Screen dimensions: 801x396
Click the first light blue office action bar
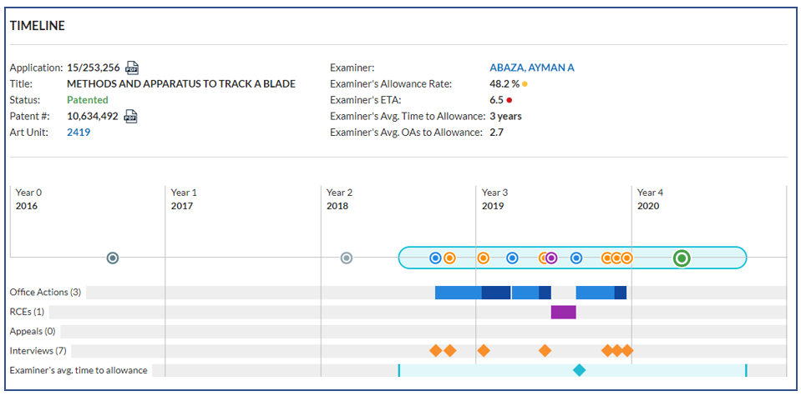click(x=459, y=293)
